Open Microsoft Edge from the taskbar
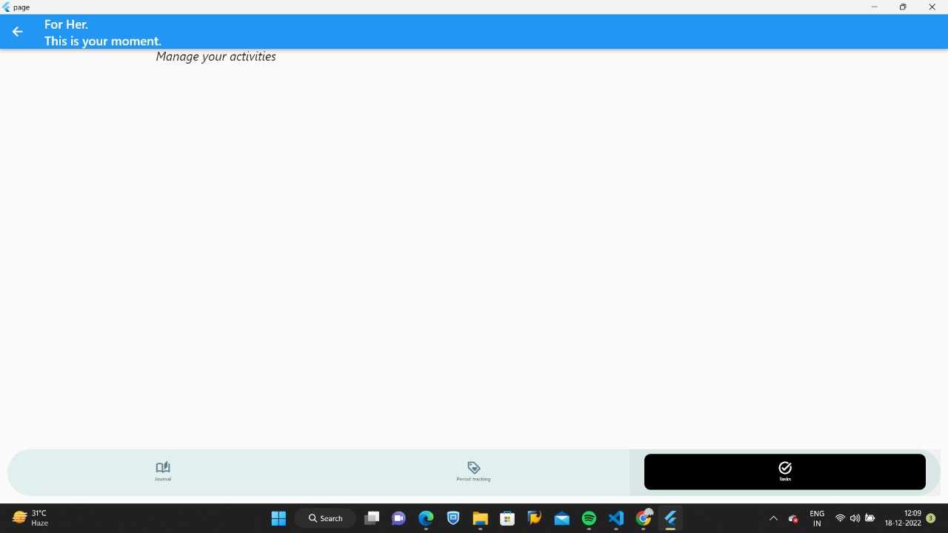948x533 pixels. point(426,518)
